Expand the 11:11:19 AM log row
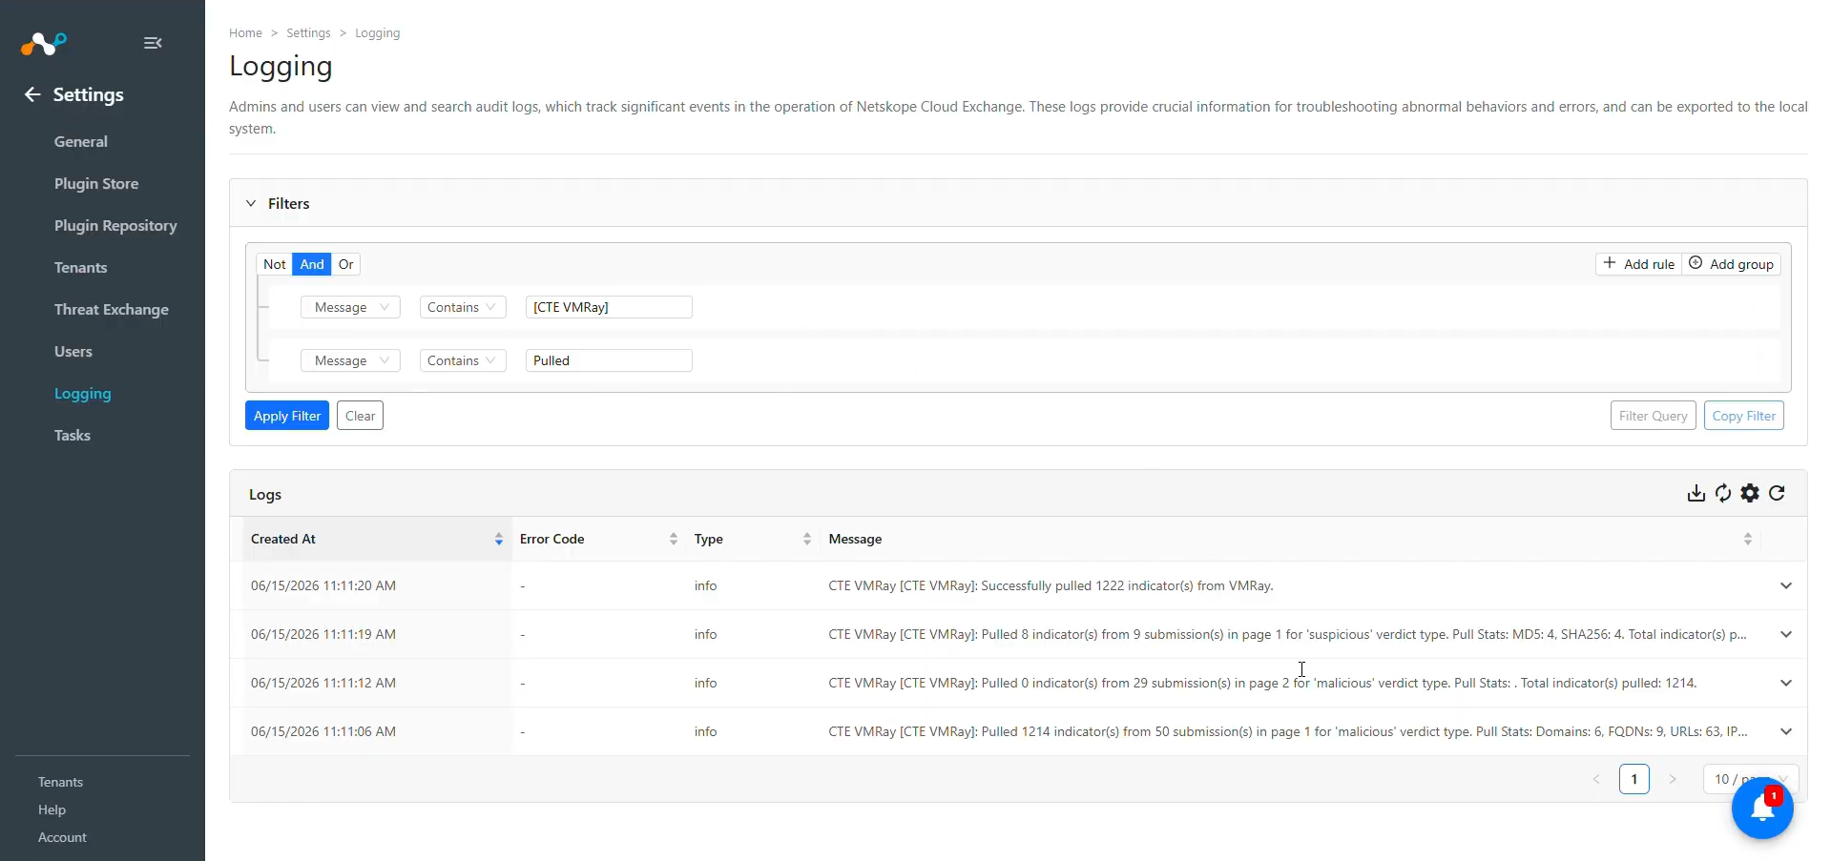 click(1786, 634)
